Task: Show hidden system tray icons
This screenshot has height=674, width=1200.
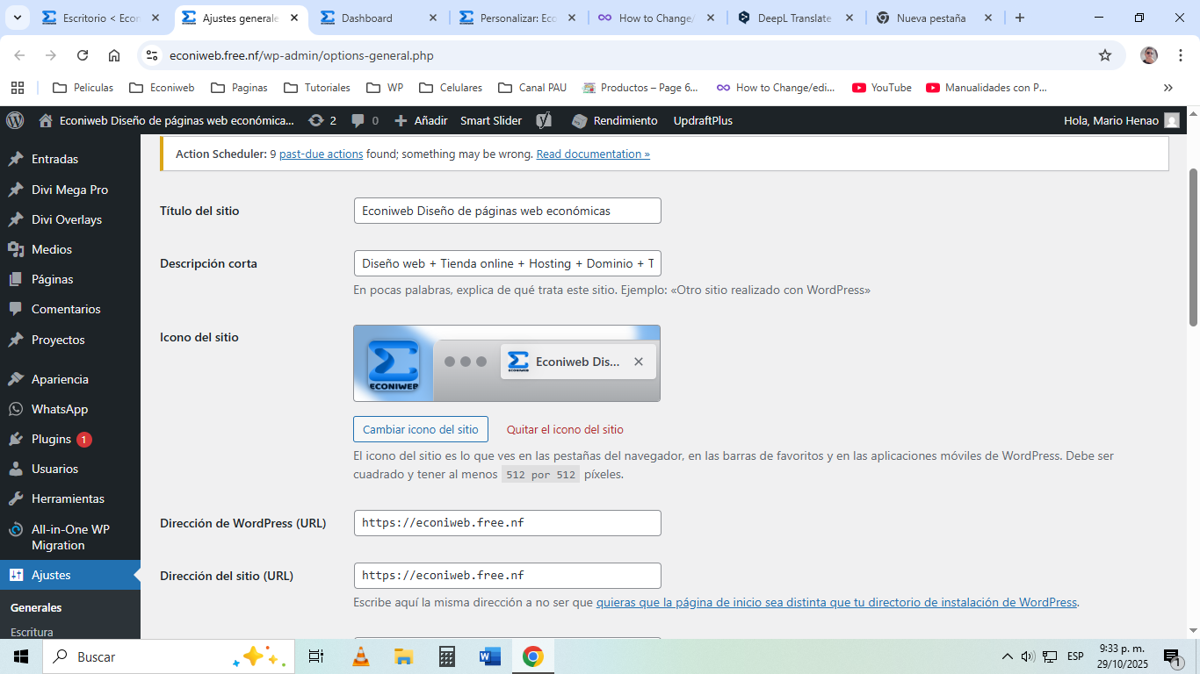Action: [1007, 656]
